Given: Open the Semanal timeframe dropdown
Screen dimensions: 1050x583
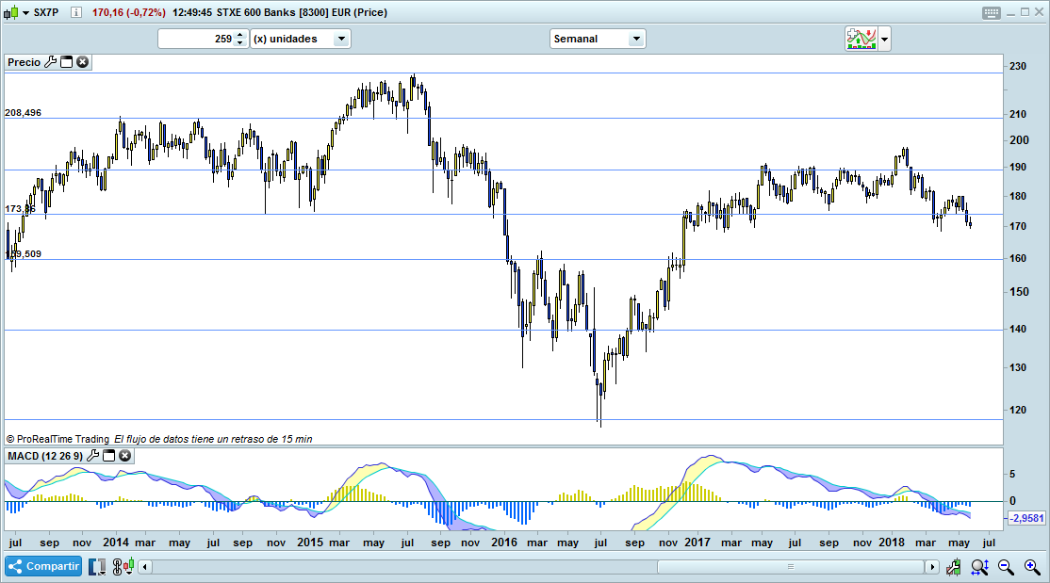Looking at the screenshot, I should coord(636,39).
